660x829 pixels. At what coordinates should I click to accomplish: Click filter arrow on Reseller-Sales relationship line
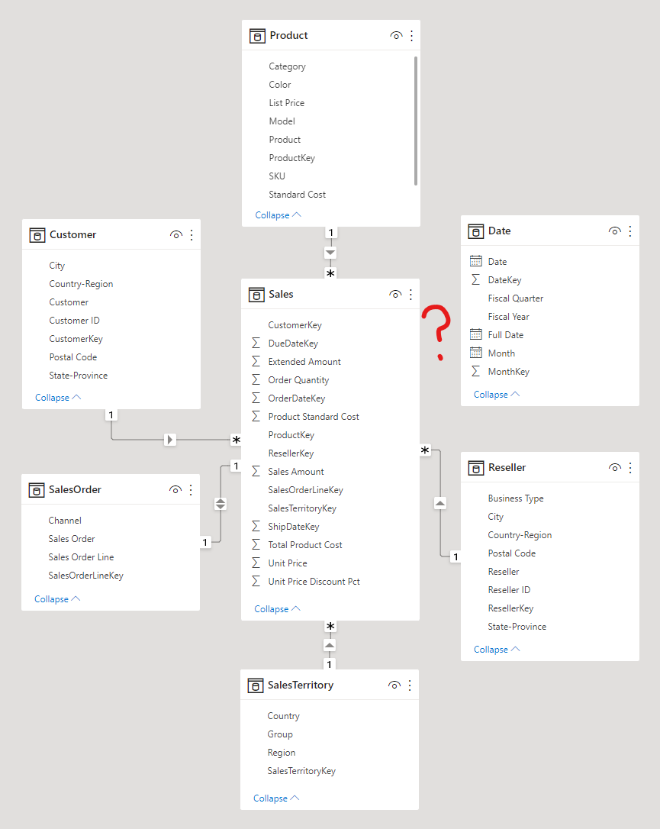pyautogui.click(x=440, y=504)
